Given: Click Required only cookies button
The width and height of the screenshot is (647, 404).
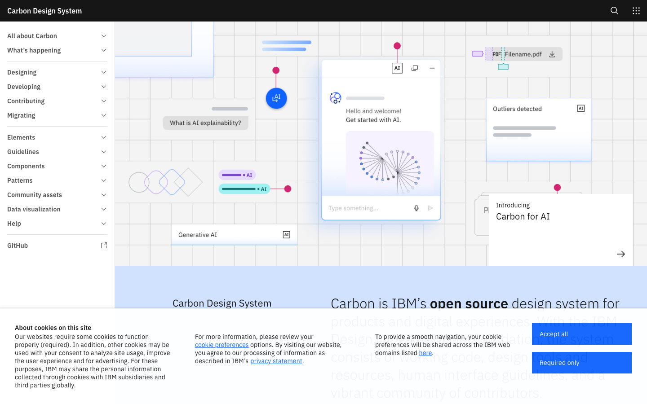Looking at the screenshot, I should pyautogui.click(x=582, y=363).
